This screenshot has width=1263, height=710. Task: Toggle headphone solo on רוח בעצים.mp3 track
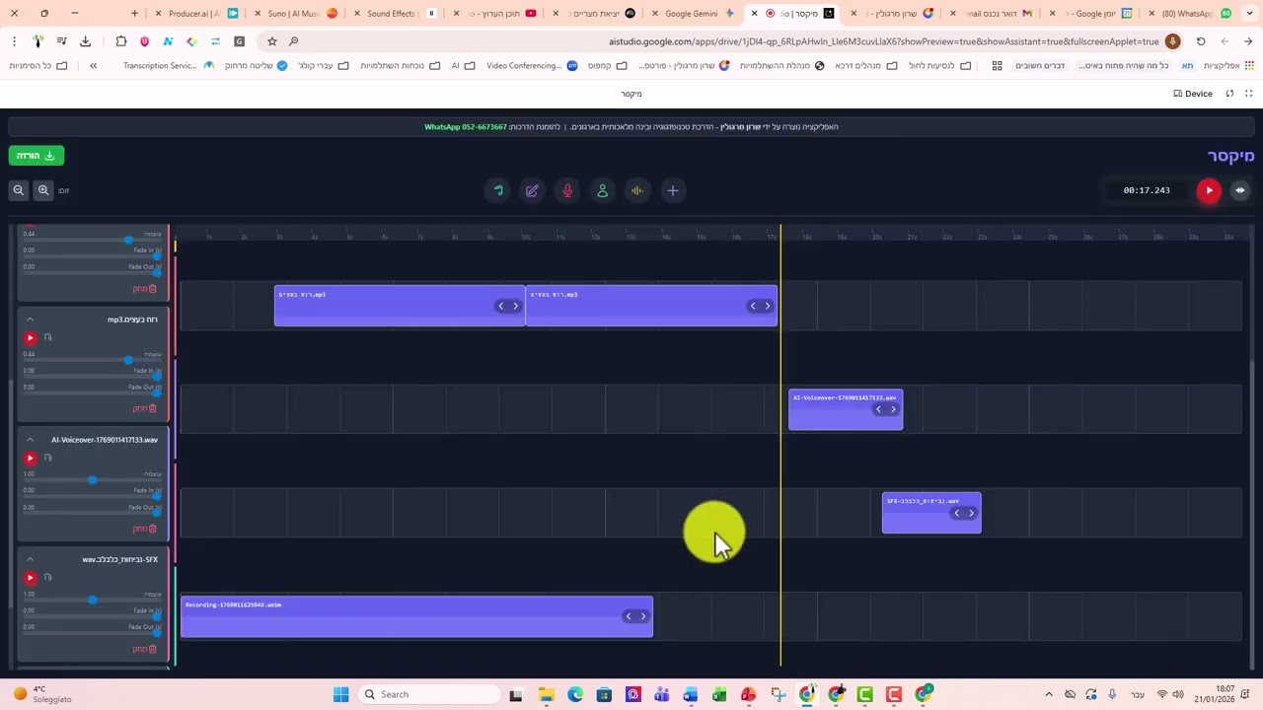coord(47,337)
